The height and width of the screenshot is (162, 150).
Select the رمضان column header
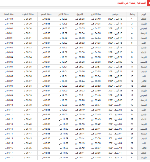(x=132, y=14)
